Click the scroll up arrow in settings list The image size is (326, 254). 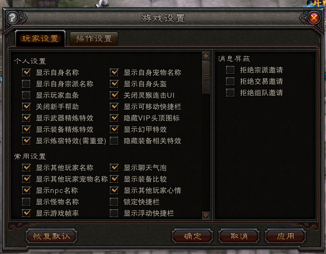click(206, 56)
